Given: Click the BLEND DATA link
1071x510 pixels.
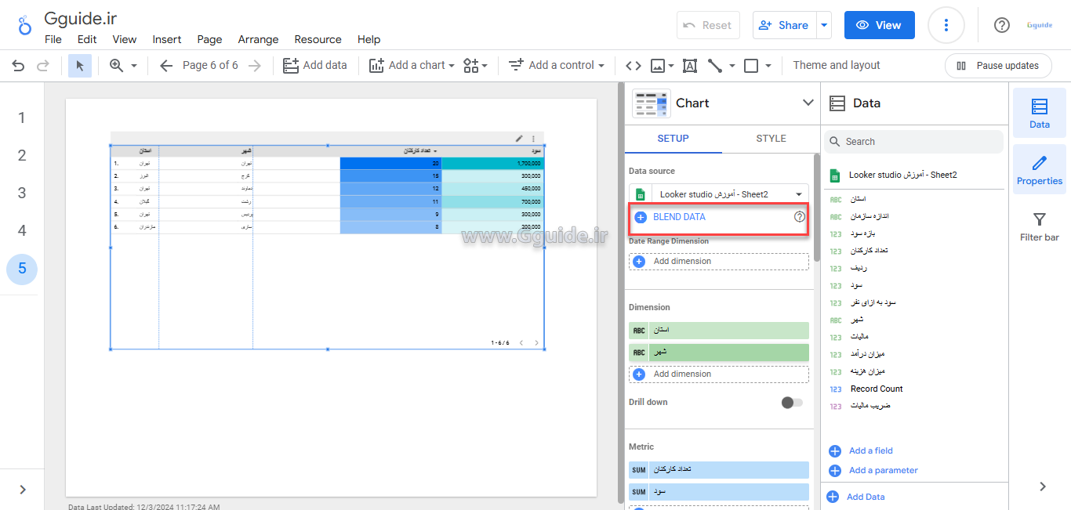Looking at the screenshot, I should pyautogui.click(x=679, y=217).
